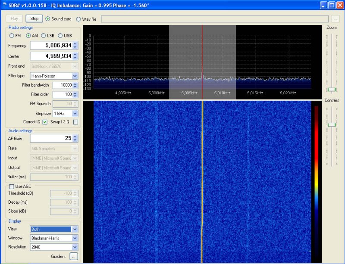Click the orange signal line in waterfall
Screen dimensions: 345x264
tap(202, 182)
